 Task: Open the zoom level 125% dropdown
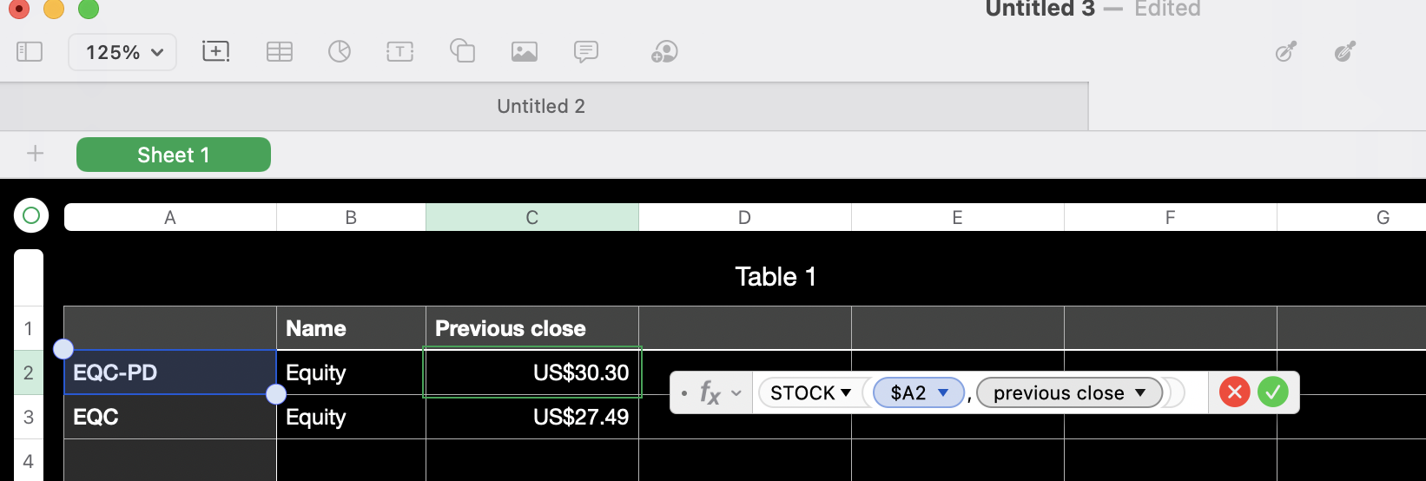[122, 52]
